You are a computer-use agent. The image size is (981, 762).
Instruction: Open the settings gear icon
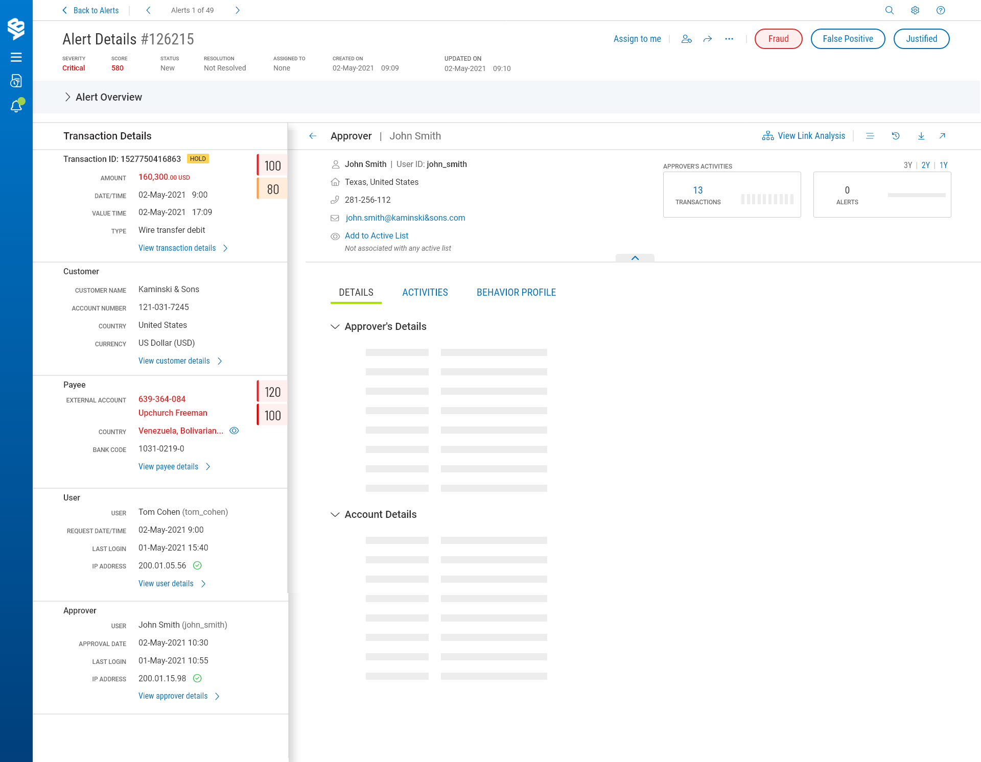915,10
